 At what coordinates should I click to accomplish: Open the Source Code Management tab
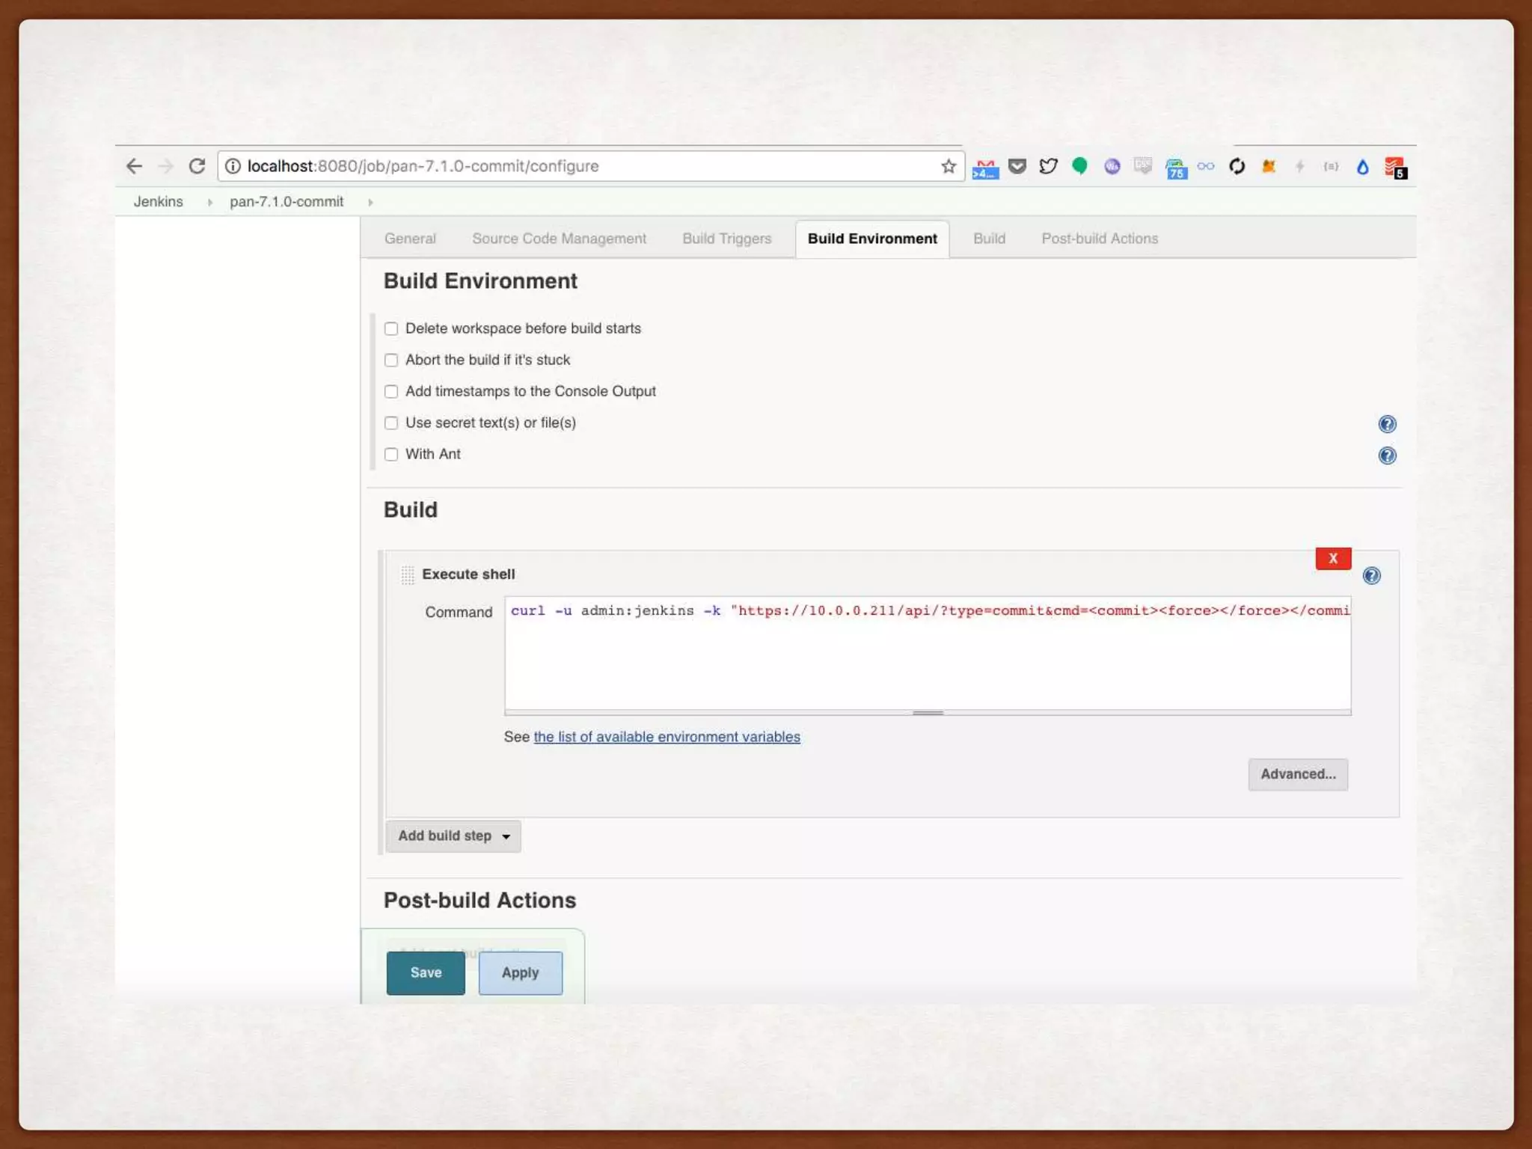(x=559, y=239)
